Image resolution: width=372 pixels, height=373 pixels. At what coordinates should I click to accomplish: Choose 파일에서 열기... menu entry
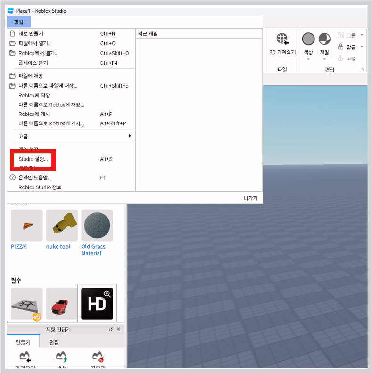point(71,43)
